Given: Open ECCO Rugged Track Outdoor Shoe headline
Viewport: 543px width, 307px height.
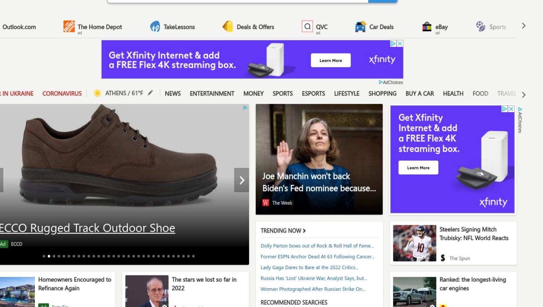Looking at the screenshot, I should tap(87, 228).
